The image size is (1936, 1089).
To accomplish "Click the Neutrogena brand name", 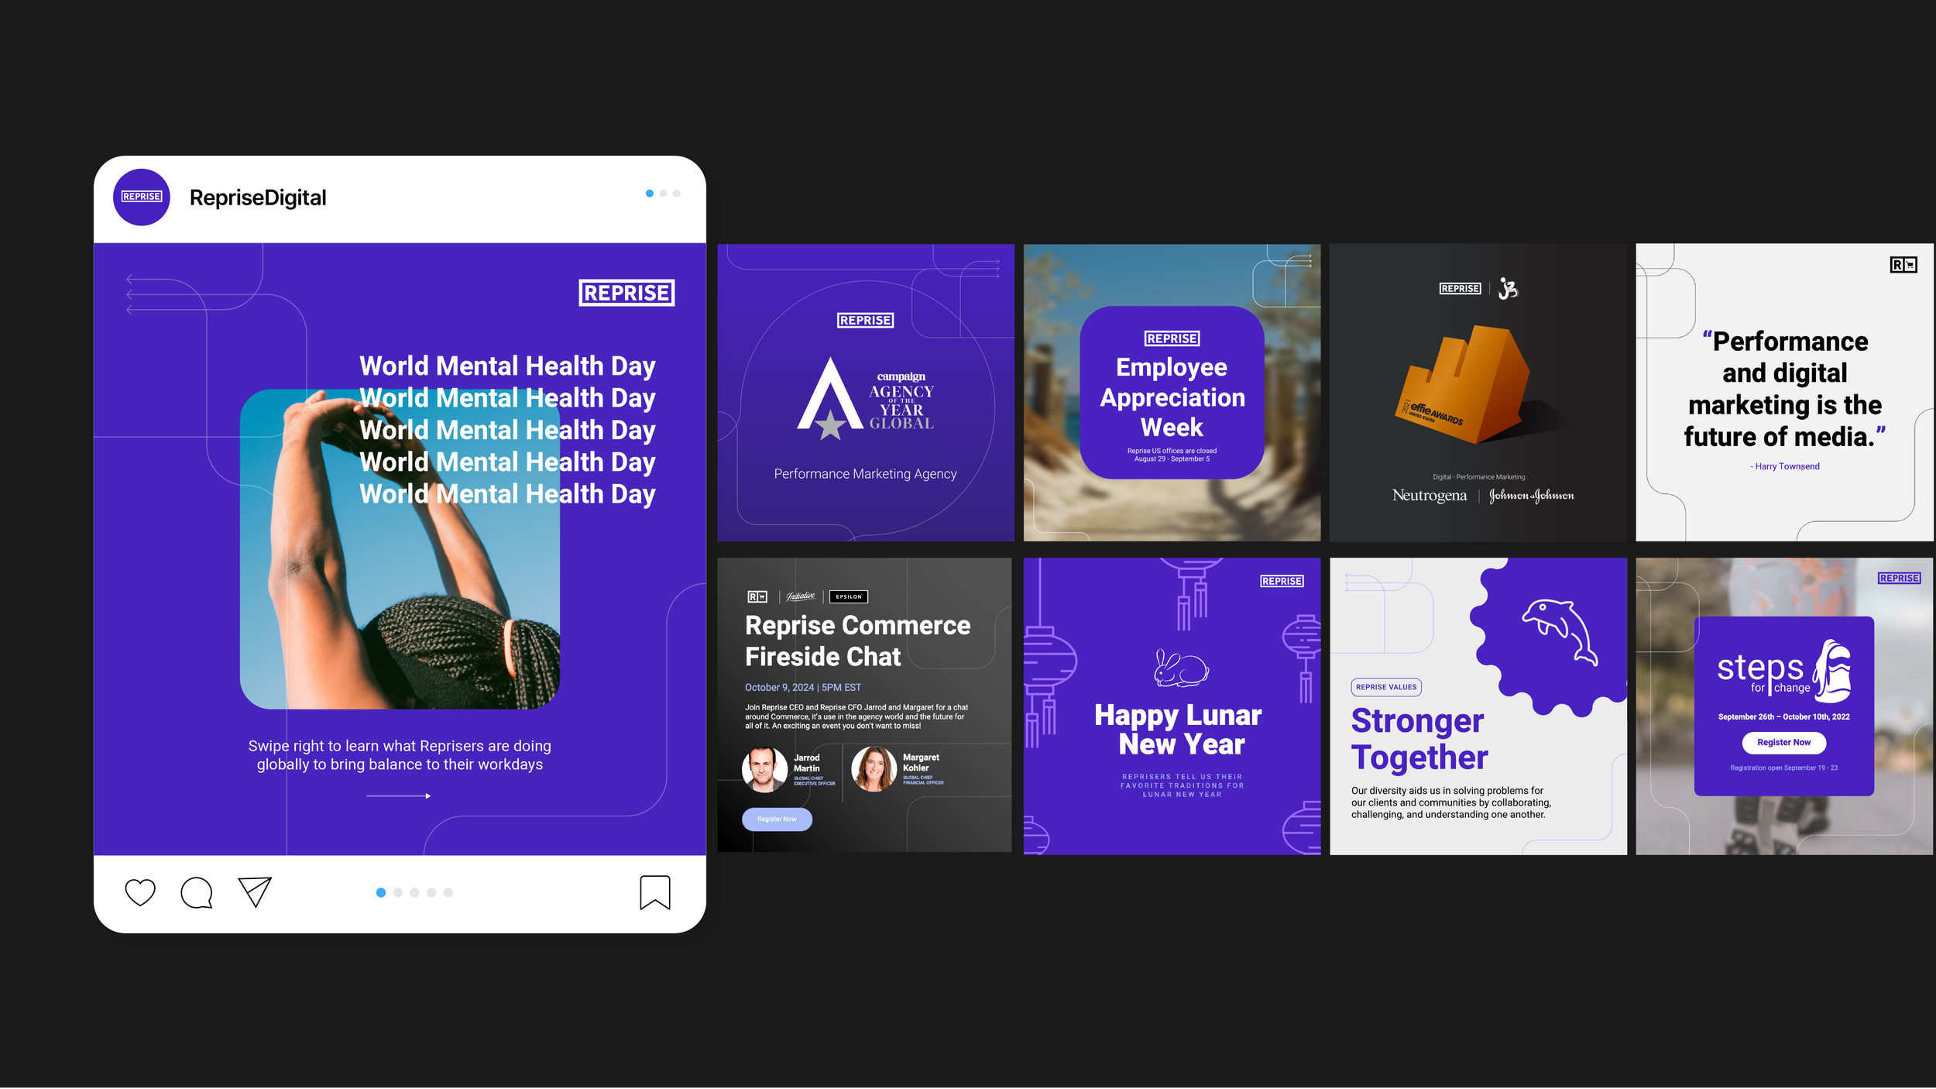I will [x=1430, y=496].
